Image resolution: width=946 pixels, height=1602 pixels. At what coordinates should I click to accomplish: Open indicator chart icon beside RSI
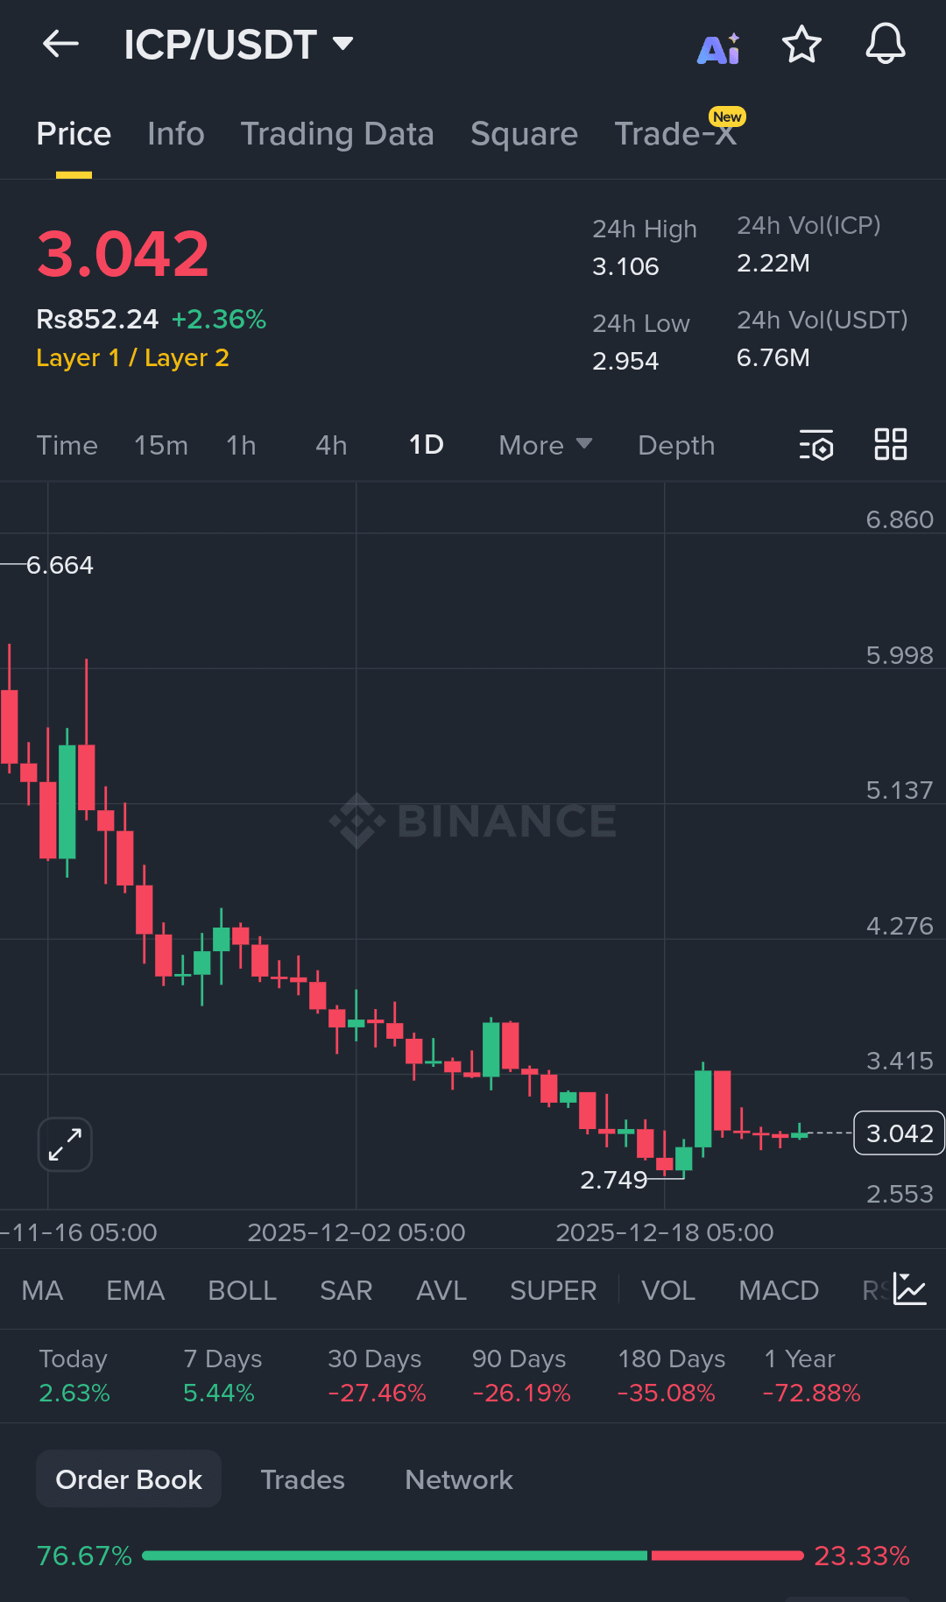[910, 1289]
